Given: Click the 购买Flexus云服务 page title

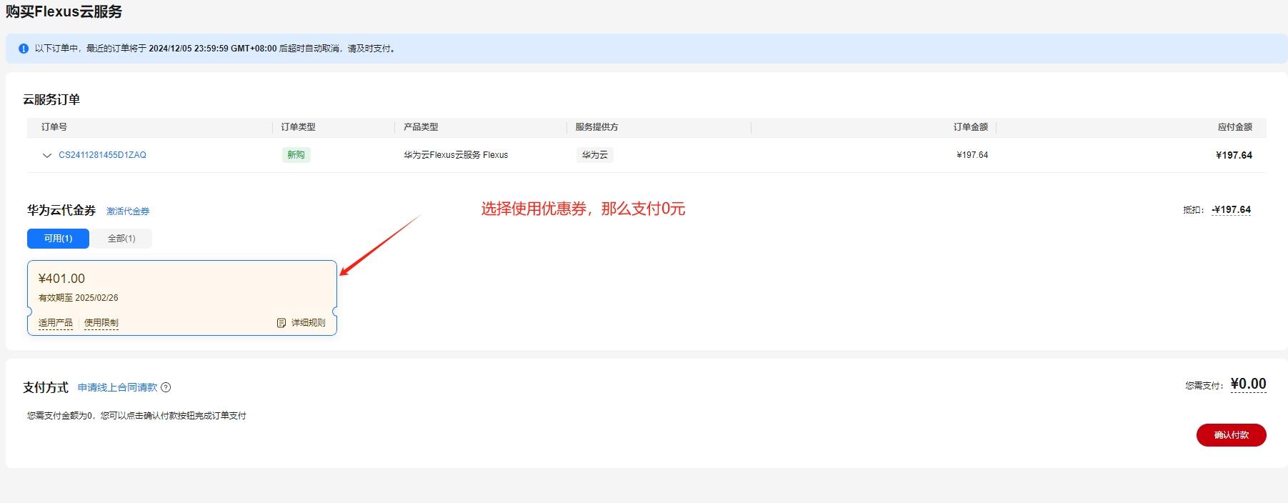Looking at the screenshot, I should [64, 11].
